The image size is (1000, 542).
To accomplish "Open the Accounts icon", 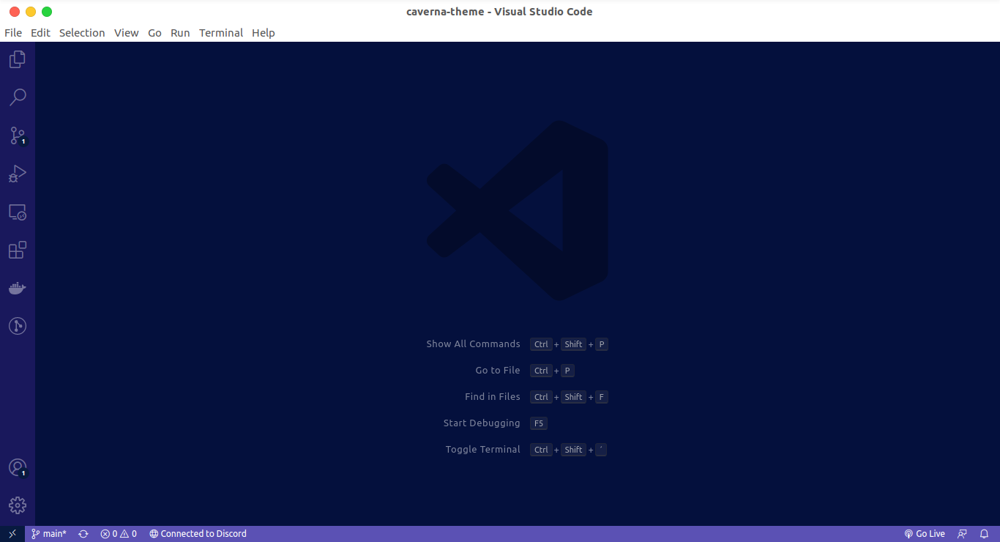I will 18,467.
